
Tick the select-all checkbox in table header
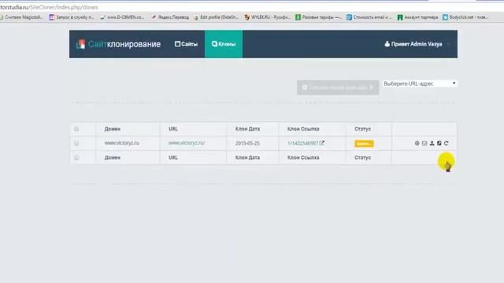click(x=76, y=129)
